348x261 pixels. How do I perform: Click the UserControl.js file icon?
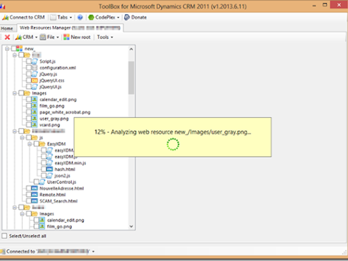tap(42, 182)
